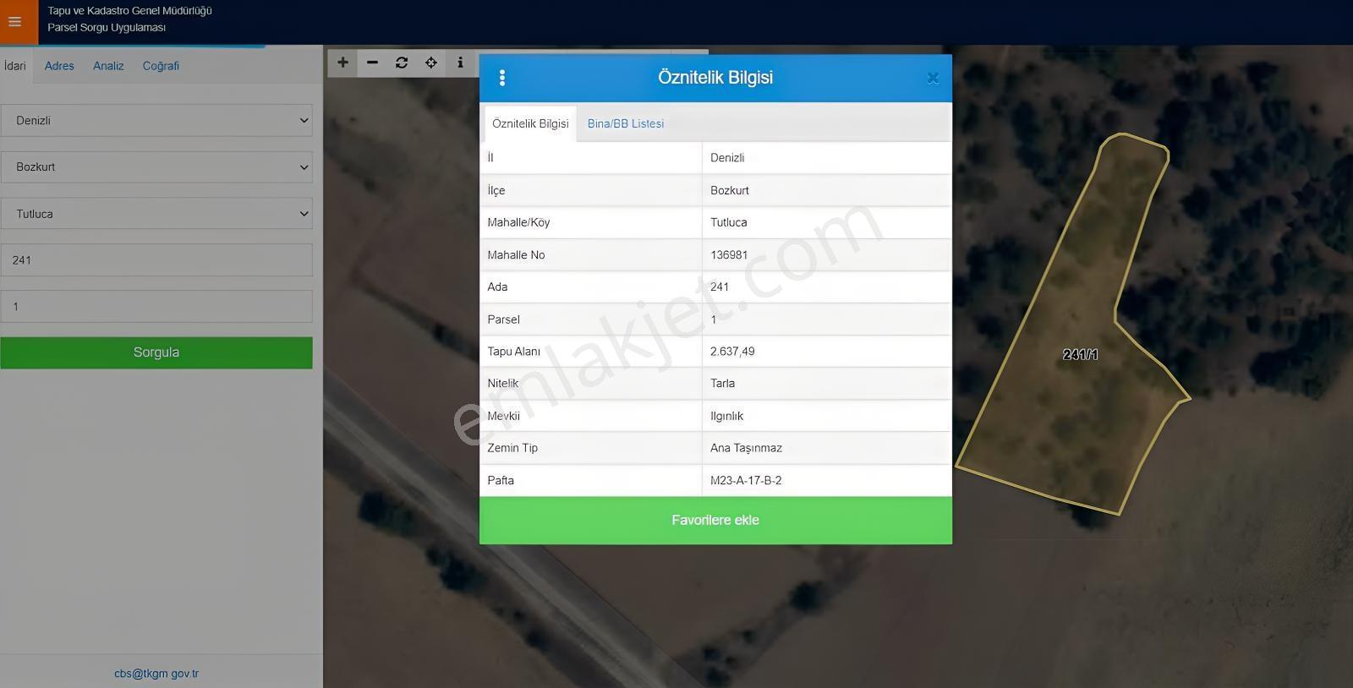Activate the locate crosshair tool

[x=431, y=63]
